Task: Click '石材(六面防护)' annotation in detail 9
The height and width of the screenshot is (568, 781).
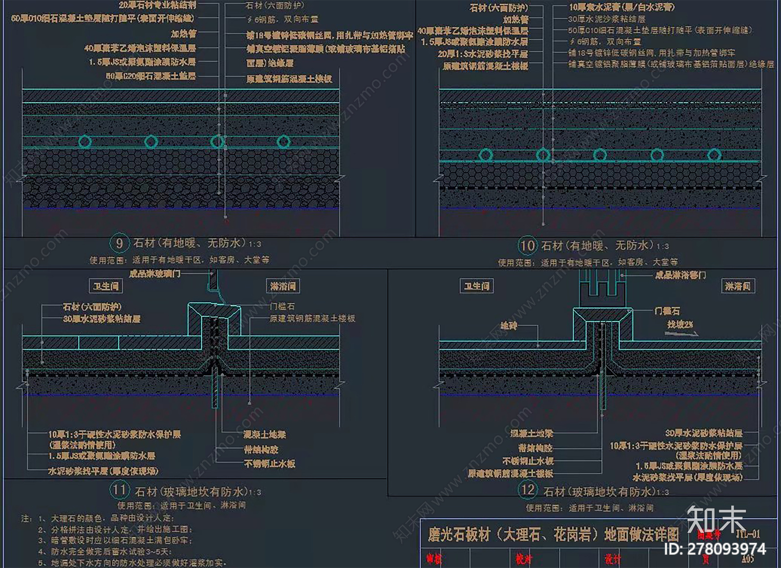Action: coord(275,5)
